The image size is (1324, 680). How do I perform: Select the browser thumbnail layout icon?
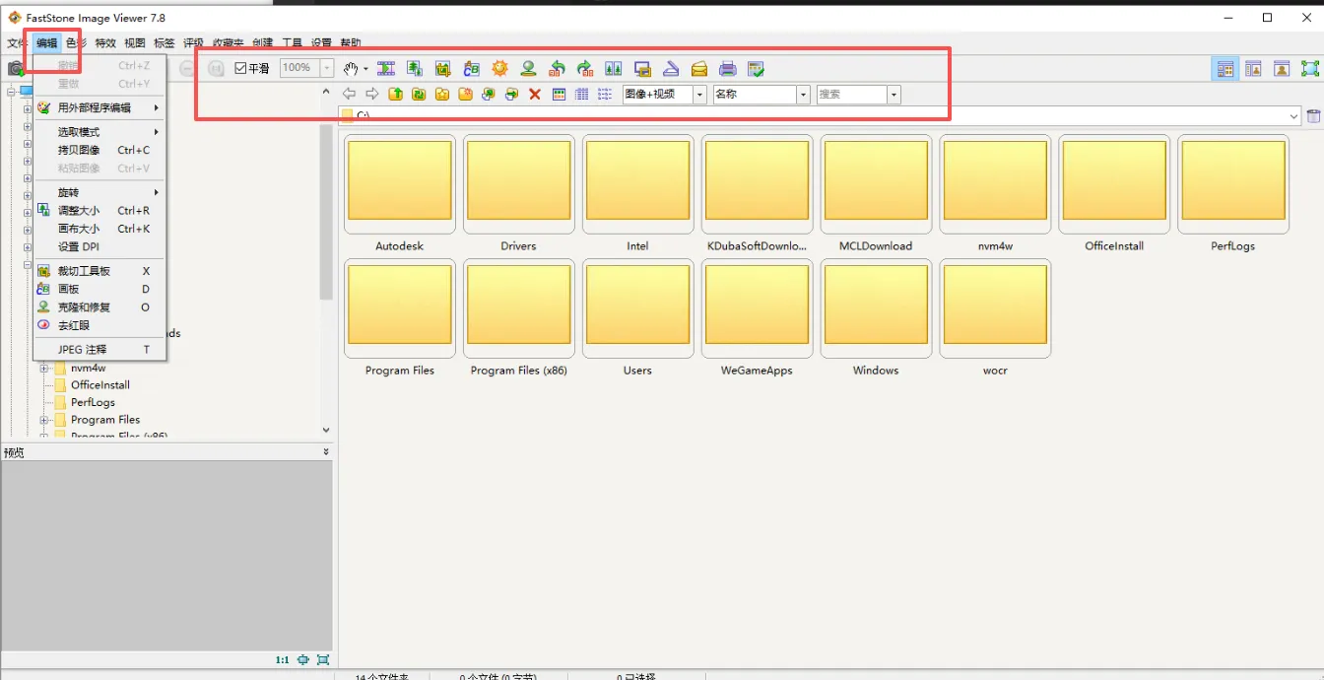1225,68
